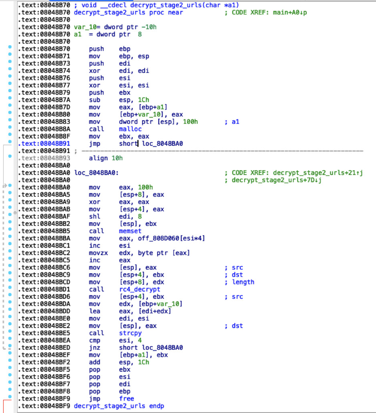
Task: Click the '; a1' comment at 08048B83
Action: 232,122
